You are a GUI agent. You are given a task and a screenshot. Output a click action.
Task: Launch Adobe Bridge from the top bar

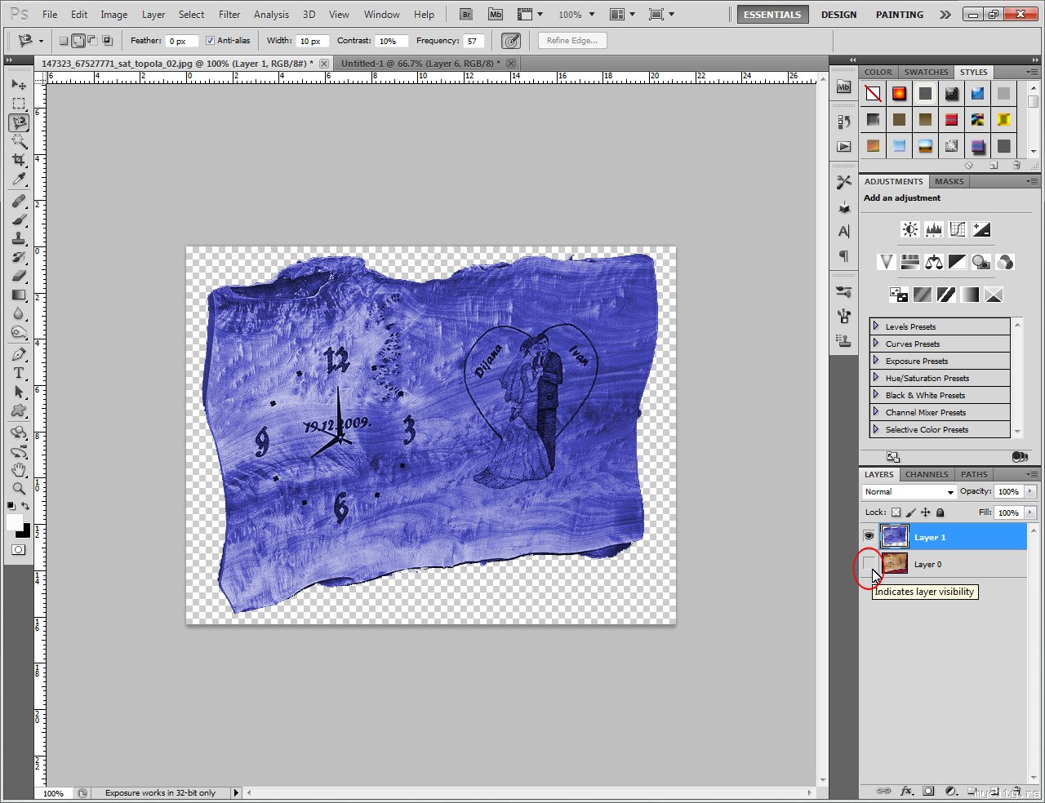pos(465,15)
